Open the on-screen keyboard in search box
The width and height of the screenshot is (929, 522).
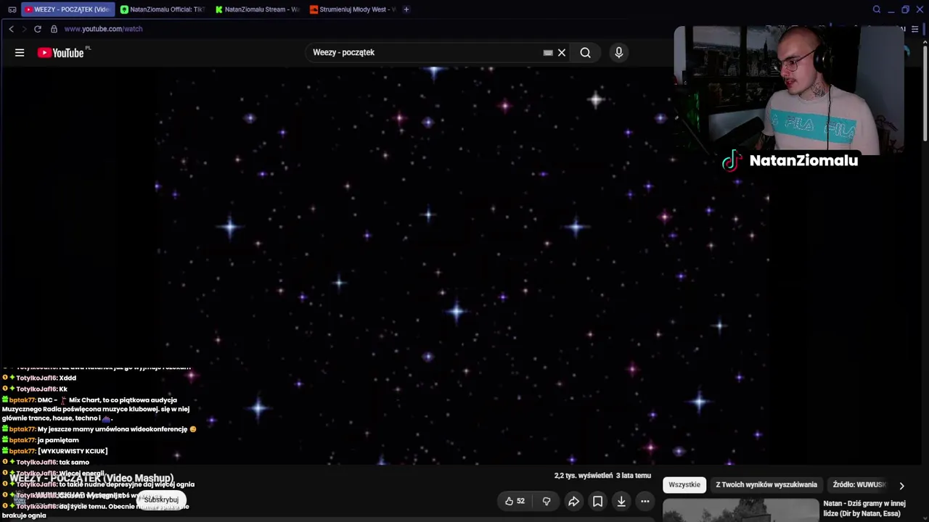(x=548, y=52)
